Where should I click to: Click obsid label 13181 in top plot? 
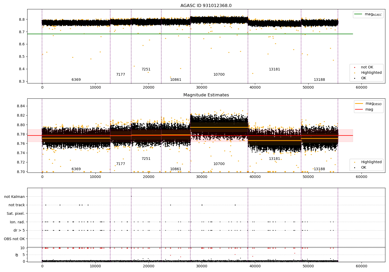click(x=274, y=69)
